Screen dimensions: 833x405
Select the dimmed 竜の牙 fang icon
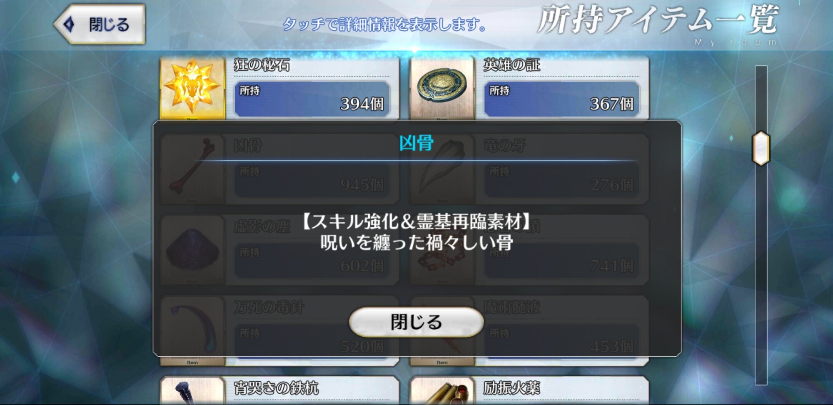(x=442, y=169)
